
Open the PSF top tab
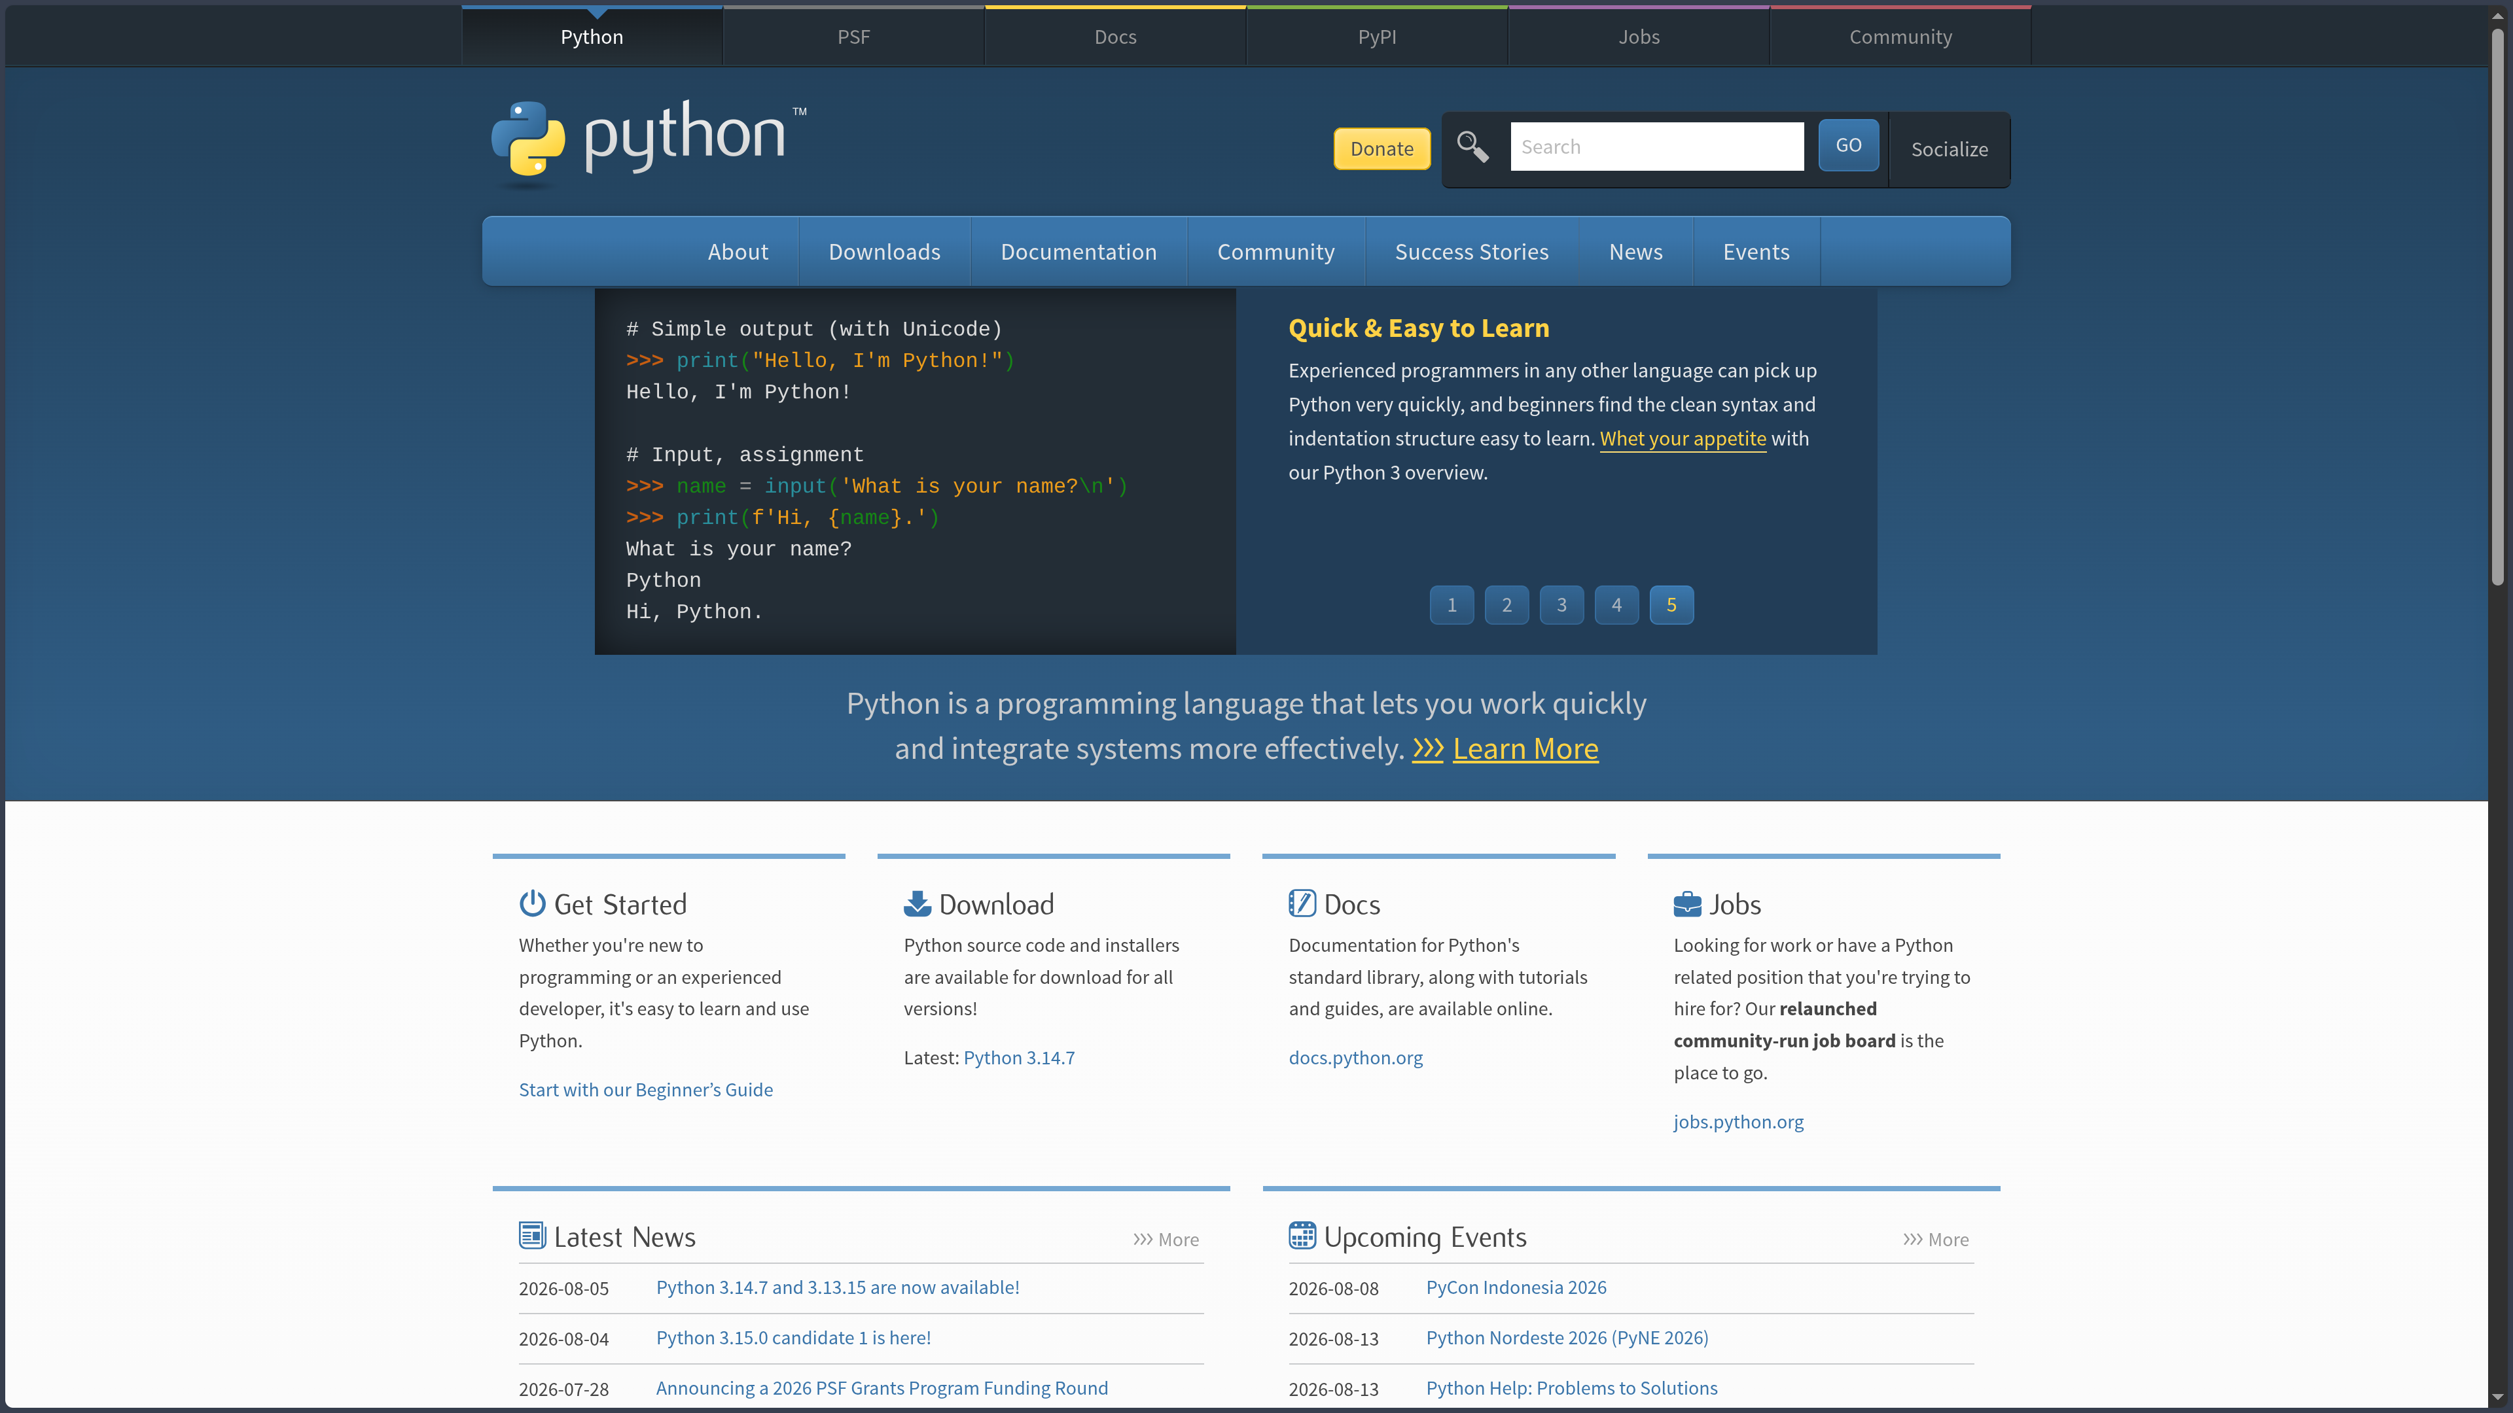pos(853,37)
